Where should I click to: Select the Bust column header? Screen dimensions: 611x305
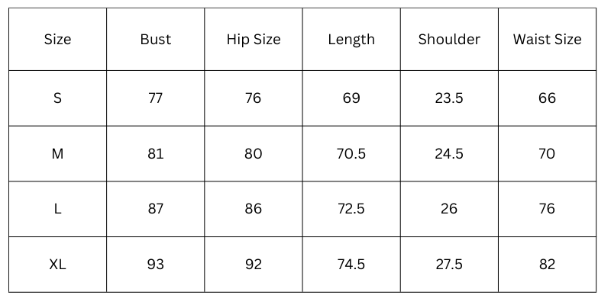156,40
